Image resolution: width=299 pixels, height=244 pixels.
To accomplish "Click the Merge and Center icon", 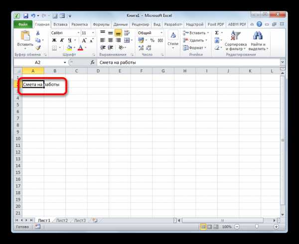I will (127, 40).
